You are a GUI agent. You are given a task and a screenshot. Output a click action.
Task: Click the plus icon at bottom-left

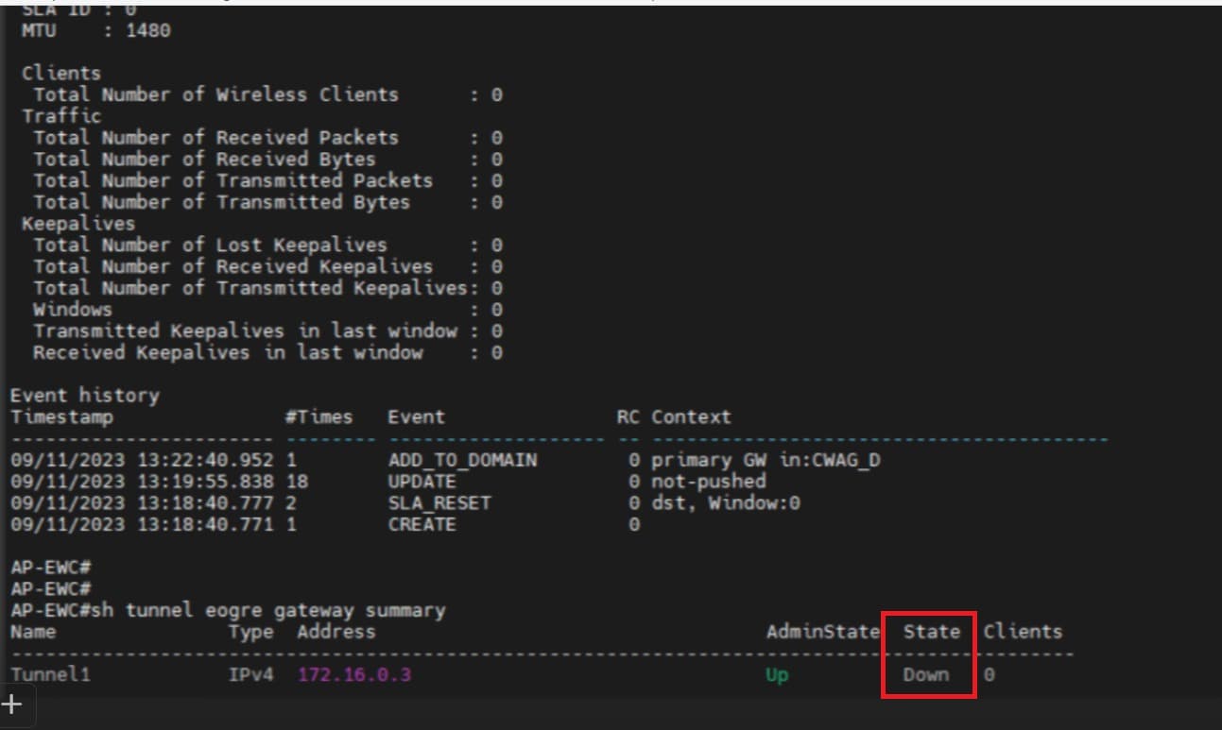[x=12, y=704]
